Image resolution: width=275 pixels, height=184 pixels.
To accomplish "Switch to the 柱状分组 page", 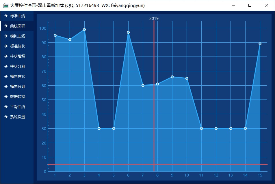I will point(17,66).
